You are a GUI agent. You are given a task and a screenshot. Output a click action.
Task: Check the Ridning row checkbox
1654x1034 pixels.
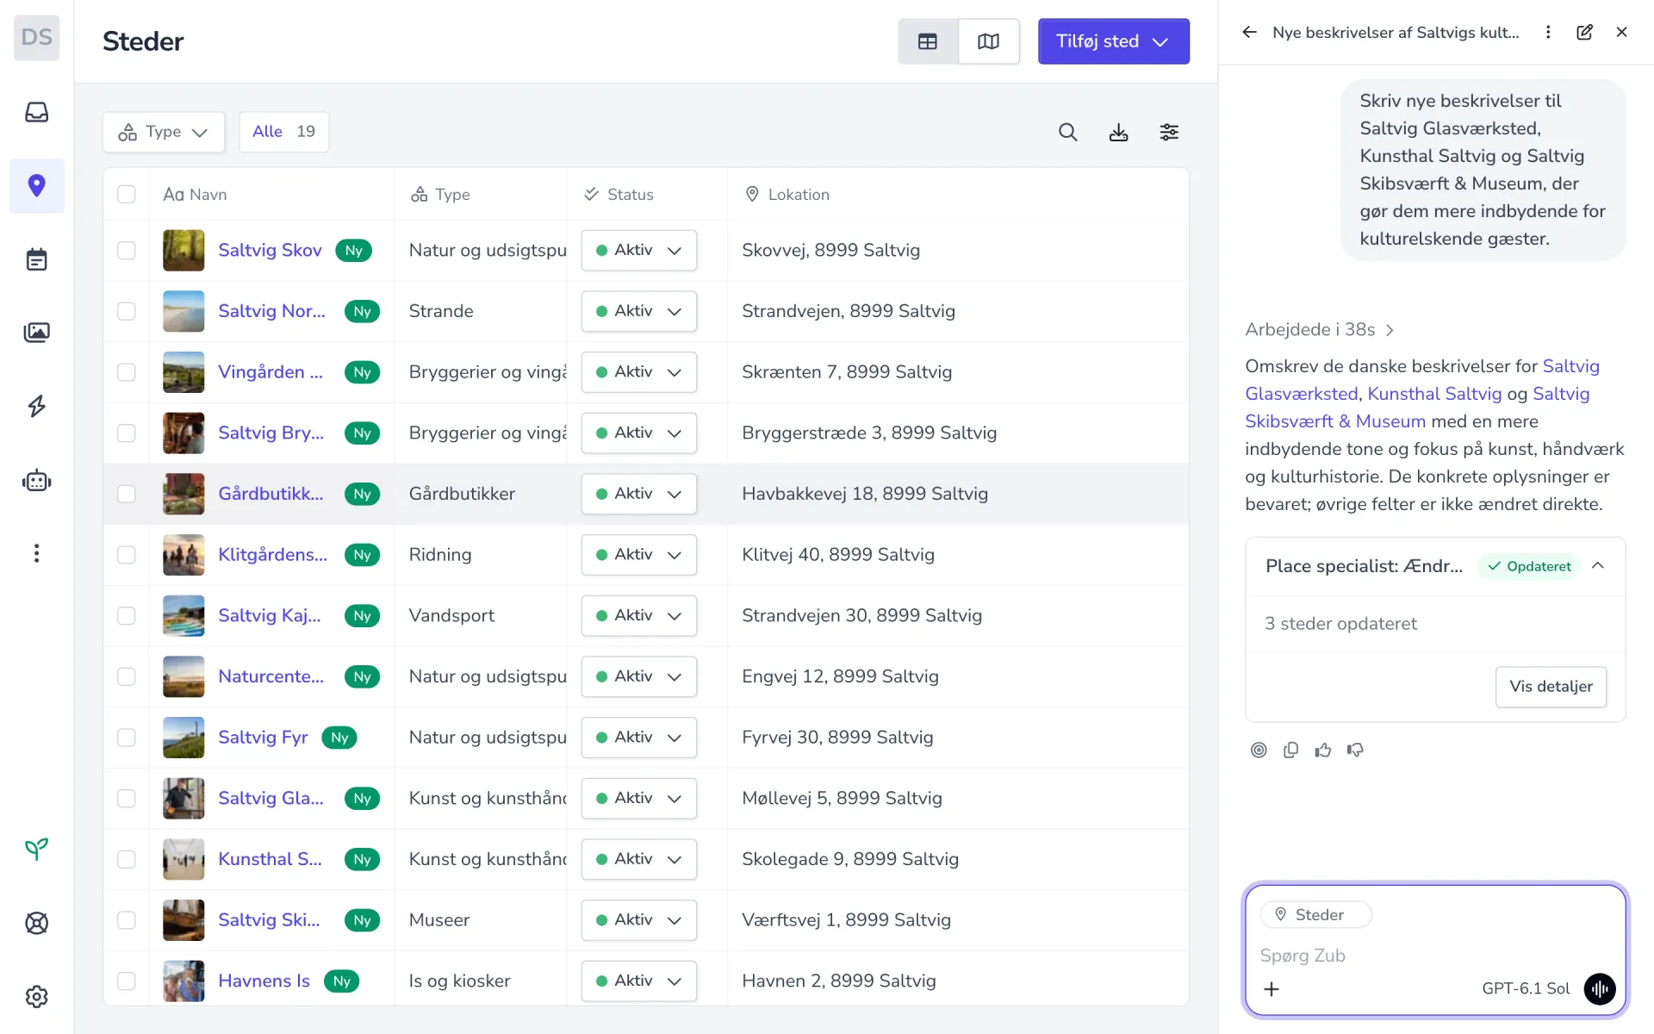tap(127, 555)
